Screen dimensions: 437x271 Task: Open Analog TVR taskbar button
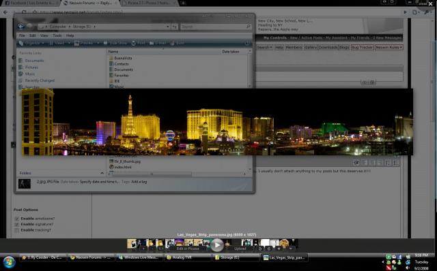point(187,257)
